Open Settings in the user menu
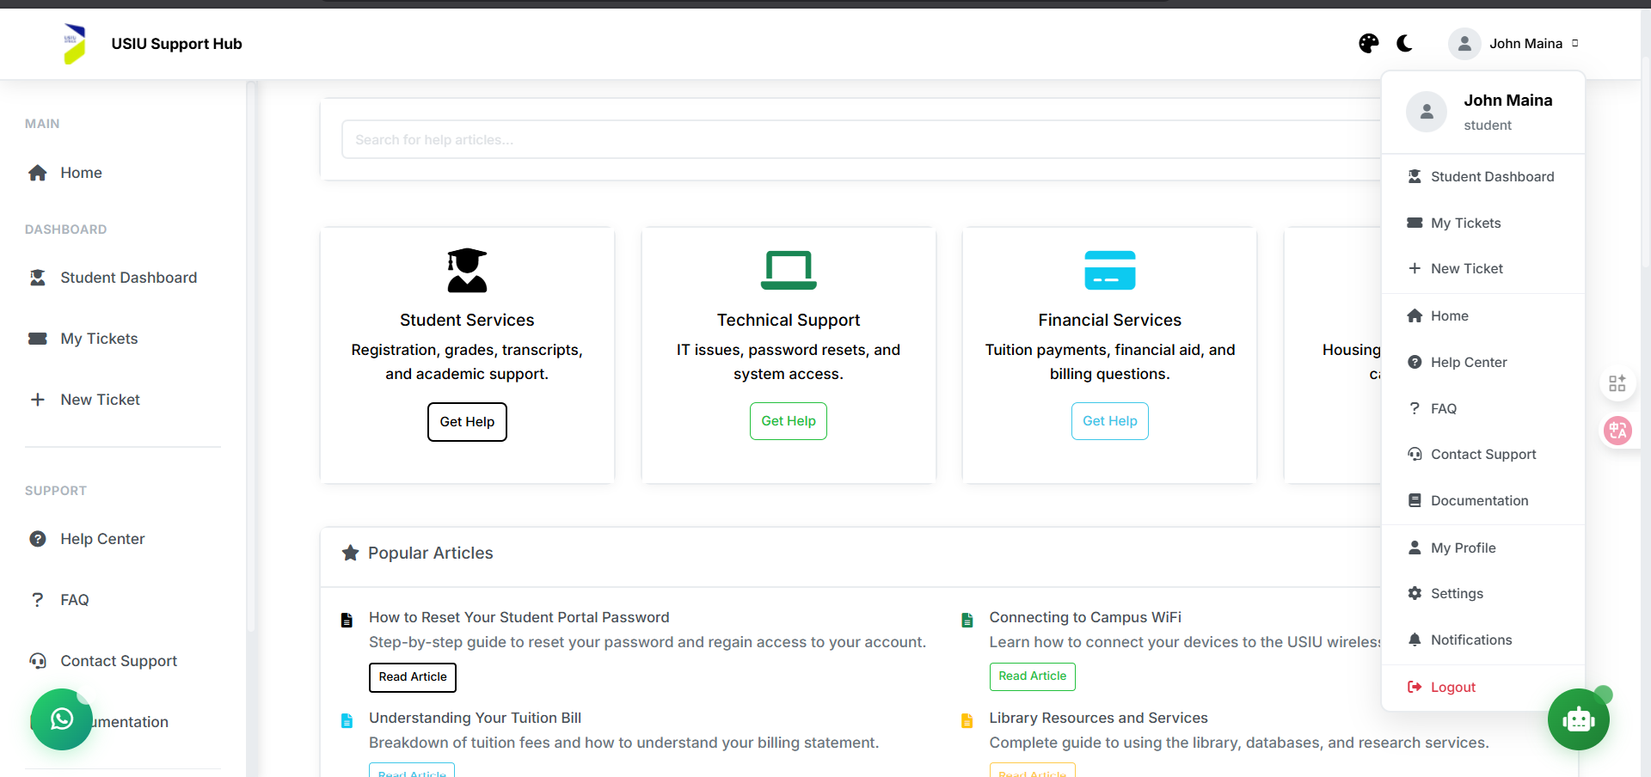Viewport: 1651px width, 777px height. 1456,593
